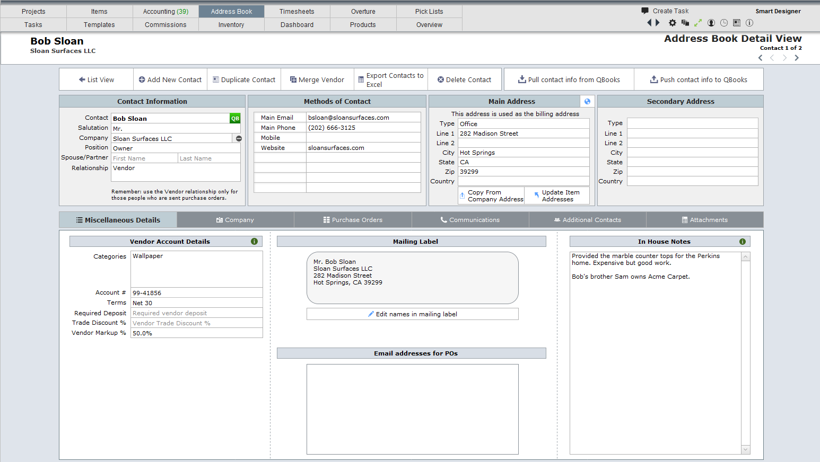The image size is (820, 462).
Task: Click the green QB badge beside contact name
Action: click(235, 119)
